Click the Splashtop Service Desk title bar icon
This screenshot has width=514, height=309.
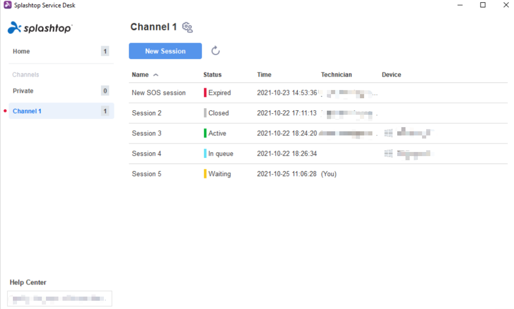[x=7, y=5]
